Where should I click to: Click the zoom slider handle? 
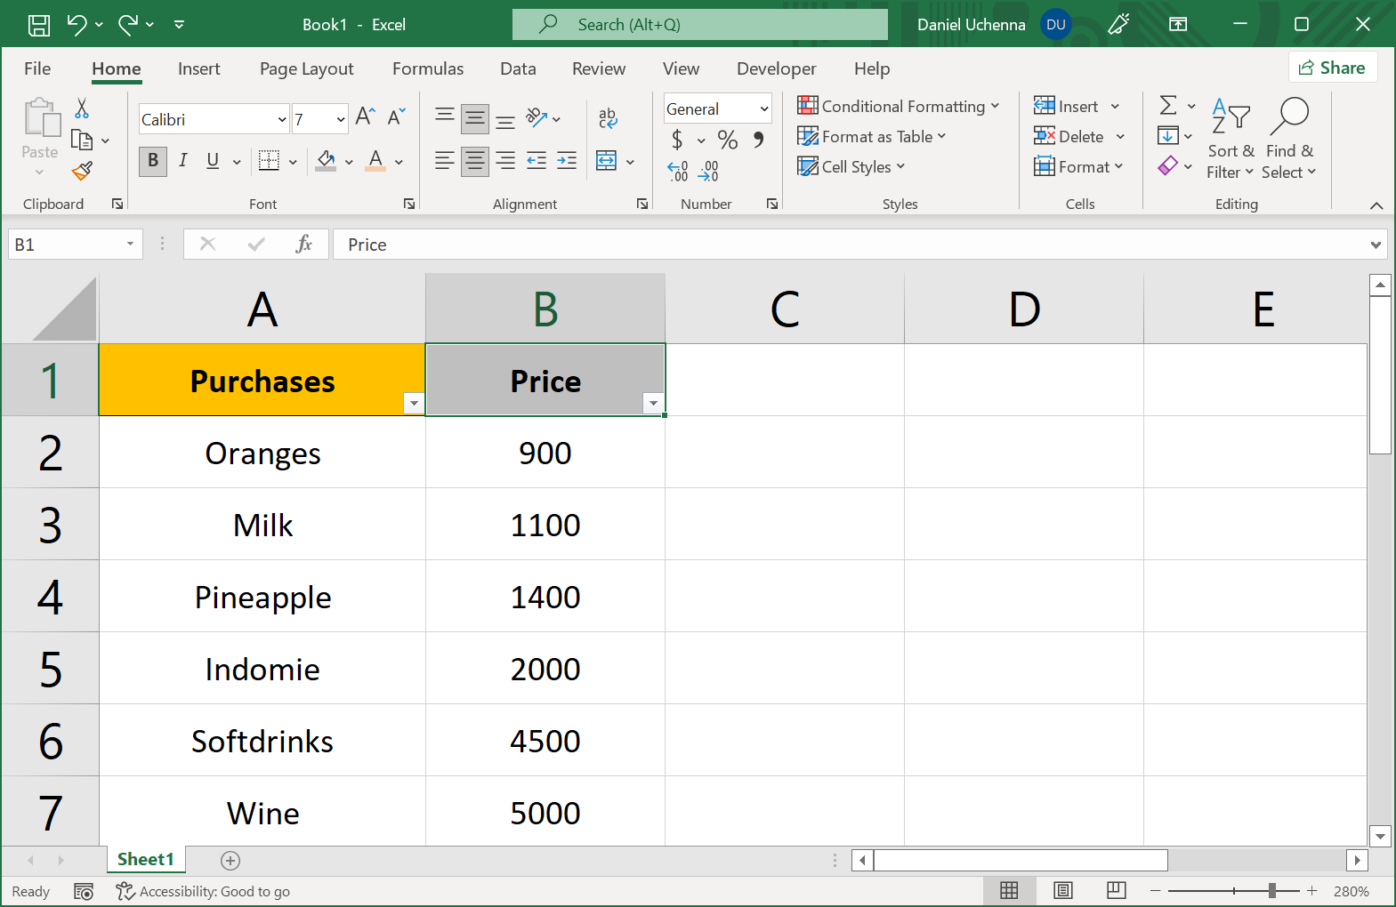coord(1272,891)
